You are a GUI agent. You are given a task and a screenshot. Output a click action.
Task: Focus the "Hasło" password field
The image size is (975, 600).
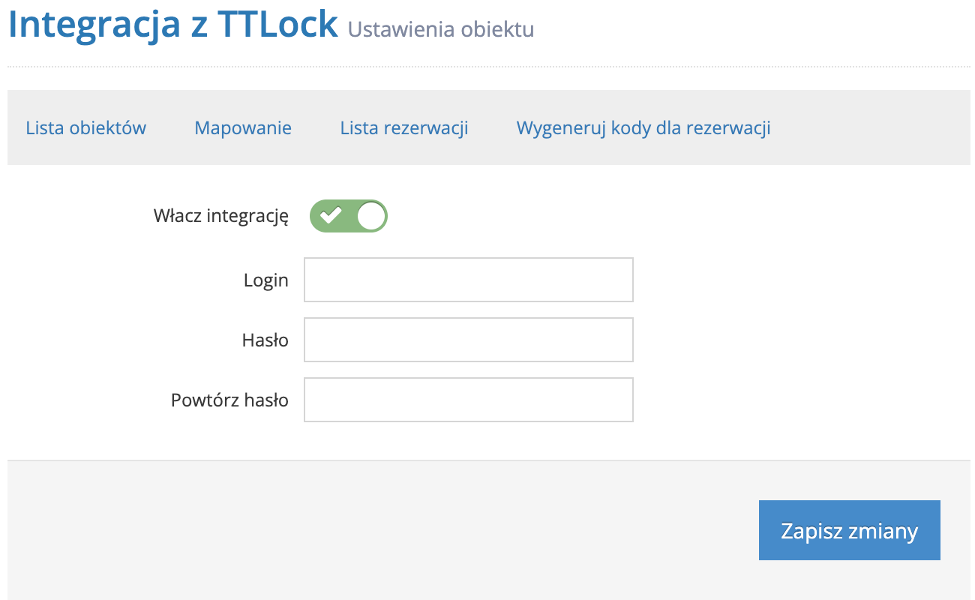pos(468,339)
